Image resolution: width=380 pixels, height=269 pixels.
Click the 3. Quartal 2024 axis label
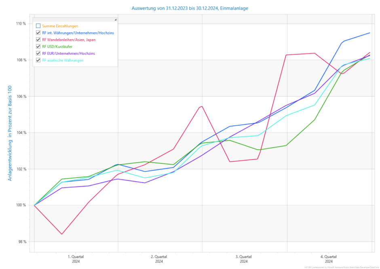(243, 259)
